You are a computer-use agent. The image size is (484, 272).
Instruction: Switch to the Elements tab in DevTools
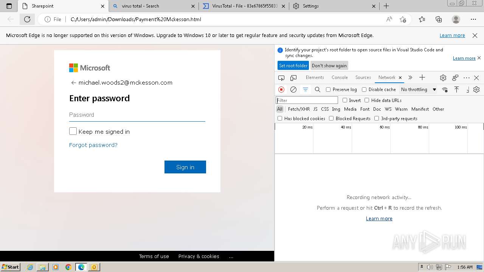(315, 77)
